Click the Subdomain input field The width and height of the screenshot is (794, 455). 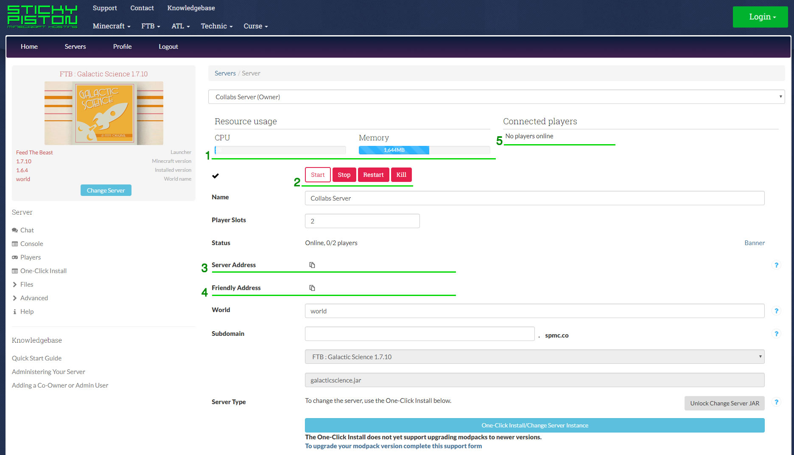click(419, 334)
